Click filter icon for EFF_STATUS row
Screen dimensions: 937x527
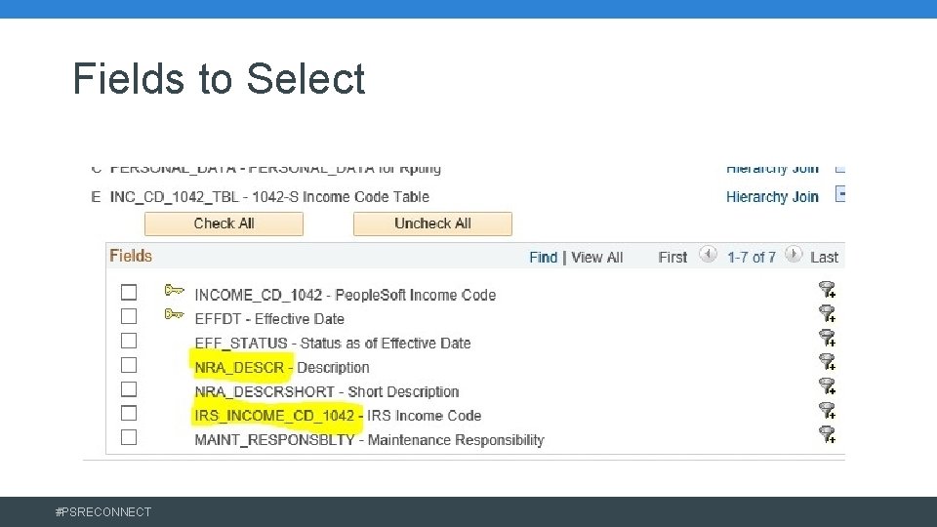click(827, 338)
